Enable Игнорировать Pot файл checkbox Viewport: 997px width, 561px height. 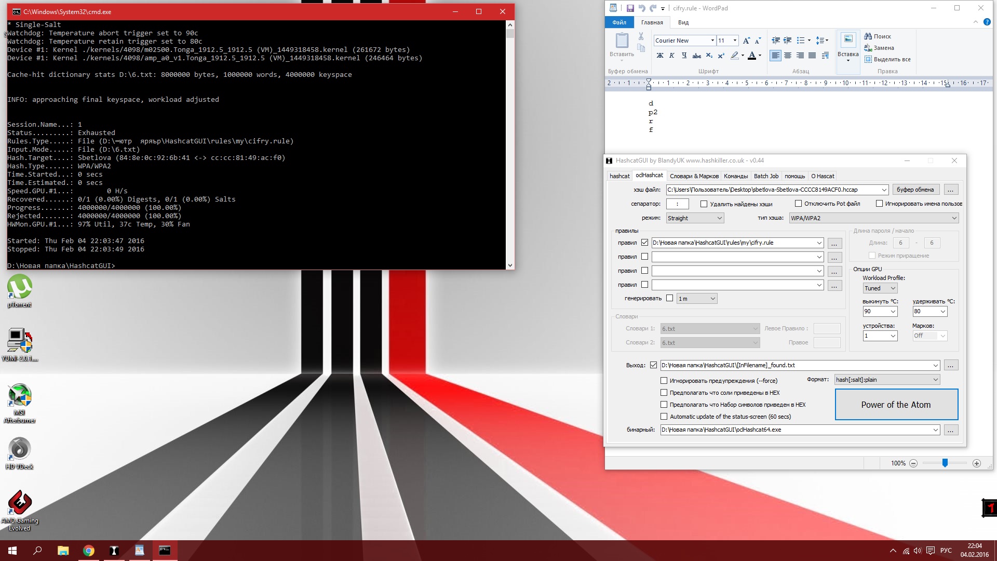point(798,204)
